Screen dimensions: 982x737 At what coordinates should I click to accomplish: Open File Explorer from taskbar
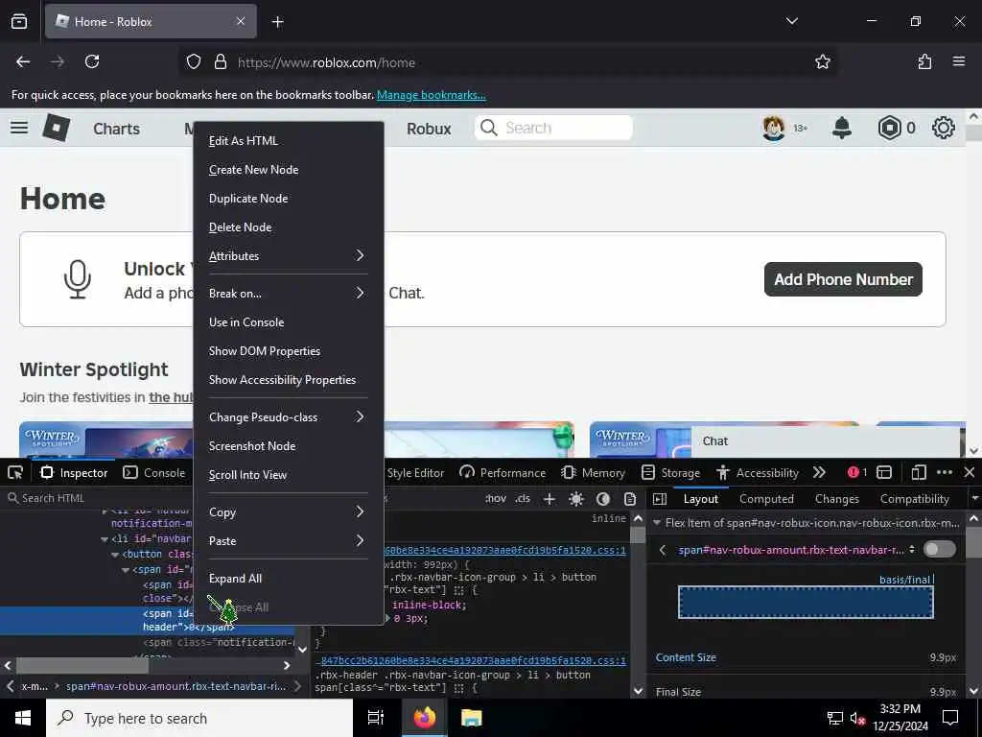coord(472,718)
